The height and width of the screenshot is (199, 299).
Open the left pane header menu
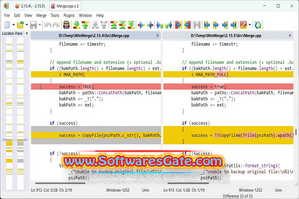(157, 35)
